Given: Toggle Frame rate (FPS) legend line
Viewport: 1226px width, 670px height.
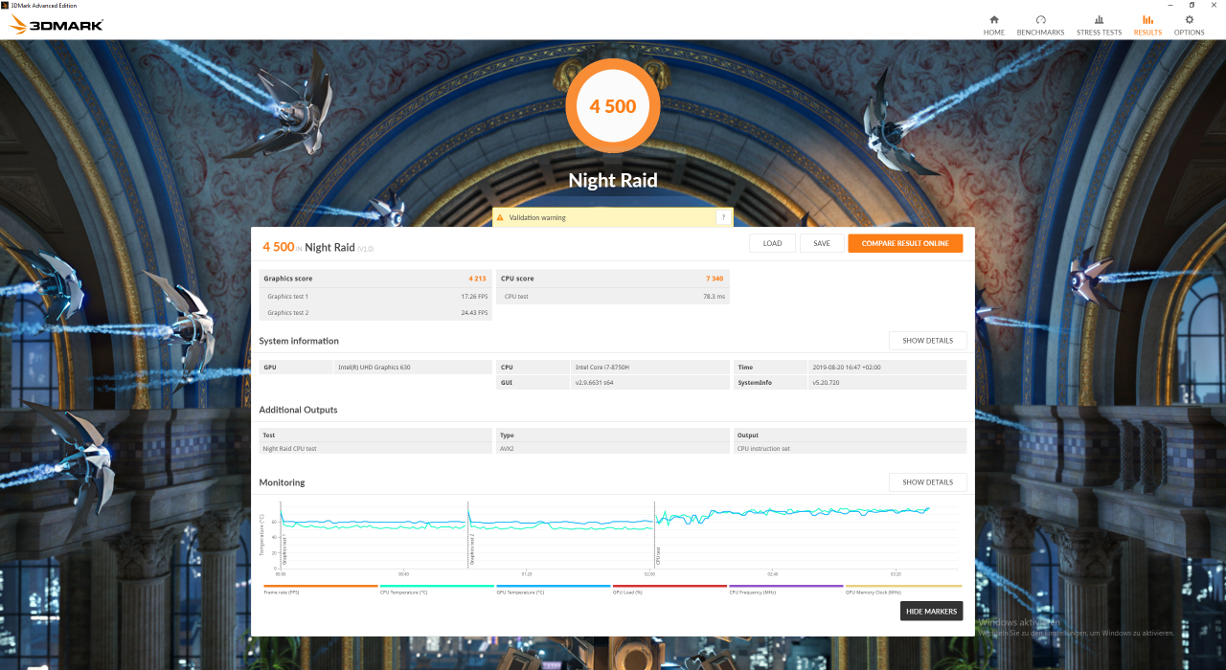Looking at the screenshot, I should [x=320, y=589].
